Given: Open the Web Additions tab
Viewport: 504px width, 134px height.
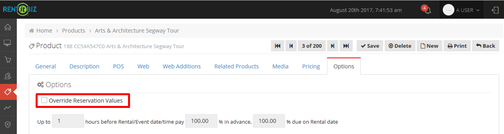Looking at the screenshot, I should pos(182,66).
